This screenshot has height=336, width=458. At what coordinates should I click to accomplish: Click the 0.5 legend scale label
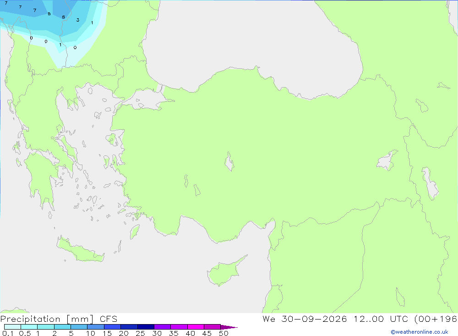(x=25, y=333)
